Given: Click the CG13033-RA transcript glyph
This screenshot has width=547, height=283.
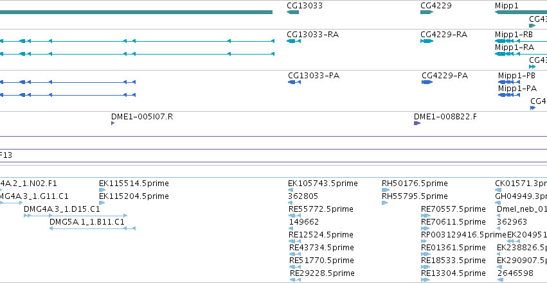Looking at the screenshot, I should [x=294, y=41].
